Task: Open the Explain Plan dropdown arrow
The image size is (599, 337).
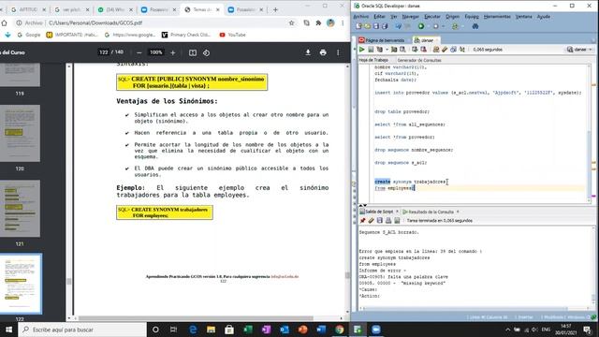Action: (x=387, y=50)
